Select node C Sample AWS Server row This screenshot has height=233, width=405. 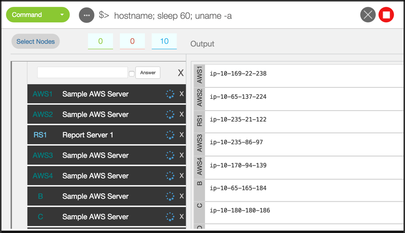[107, 217]
